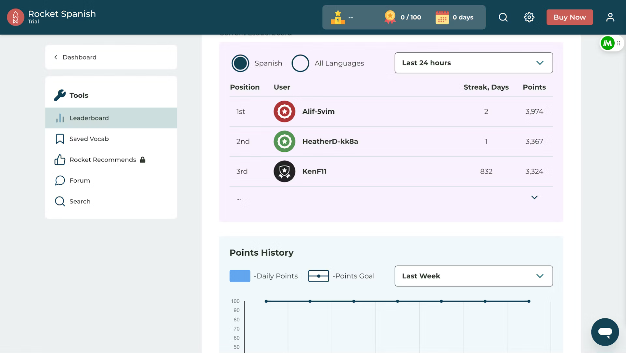626x353 pixels.
Task: Open KenF11's user profile name
Action: [x=314, y=171]
